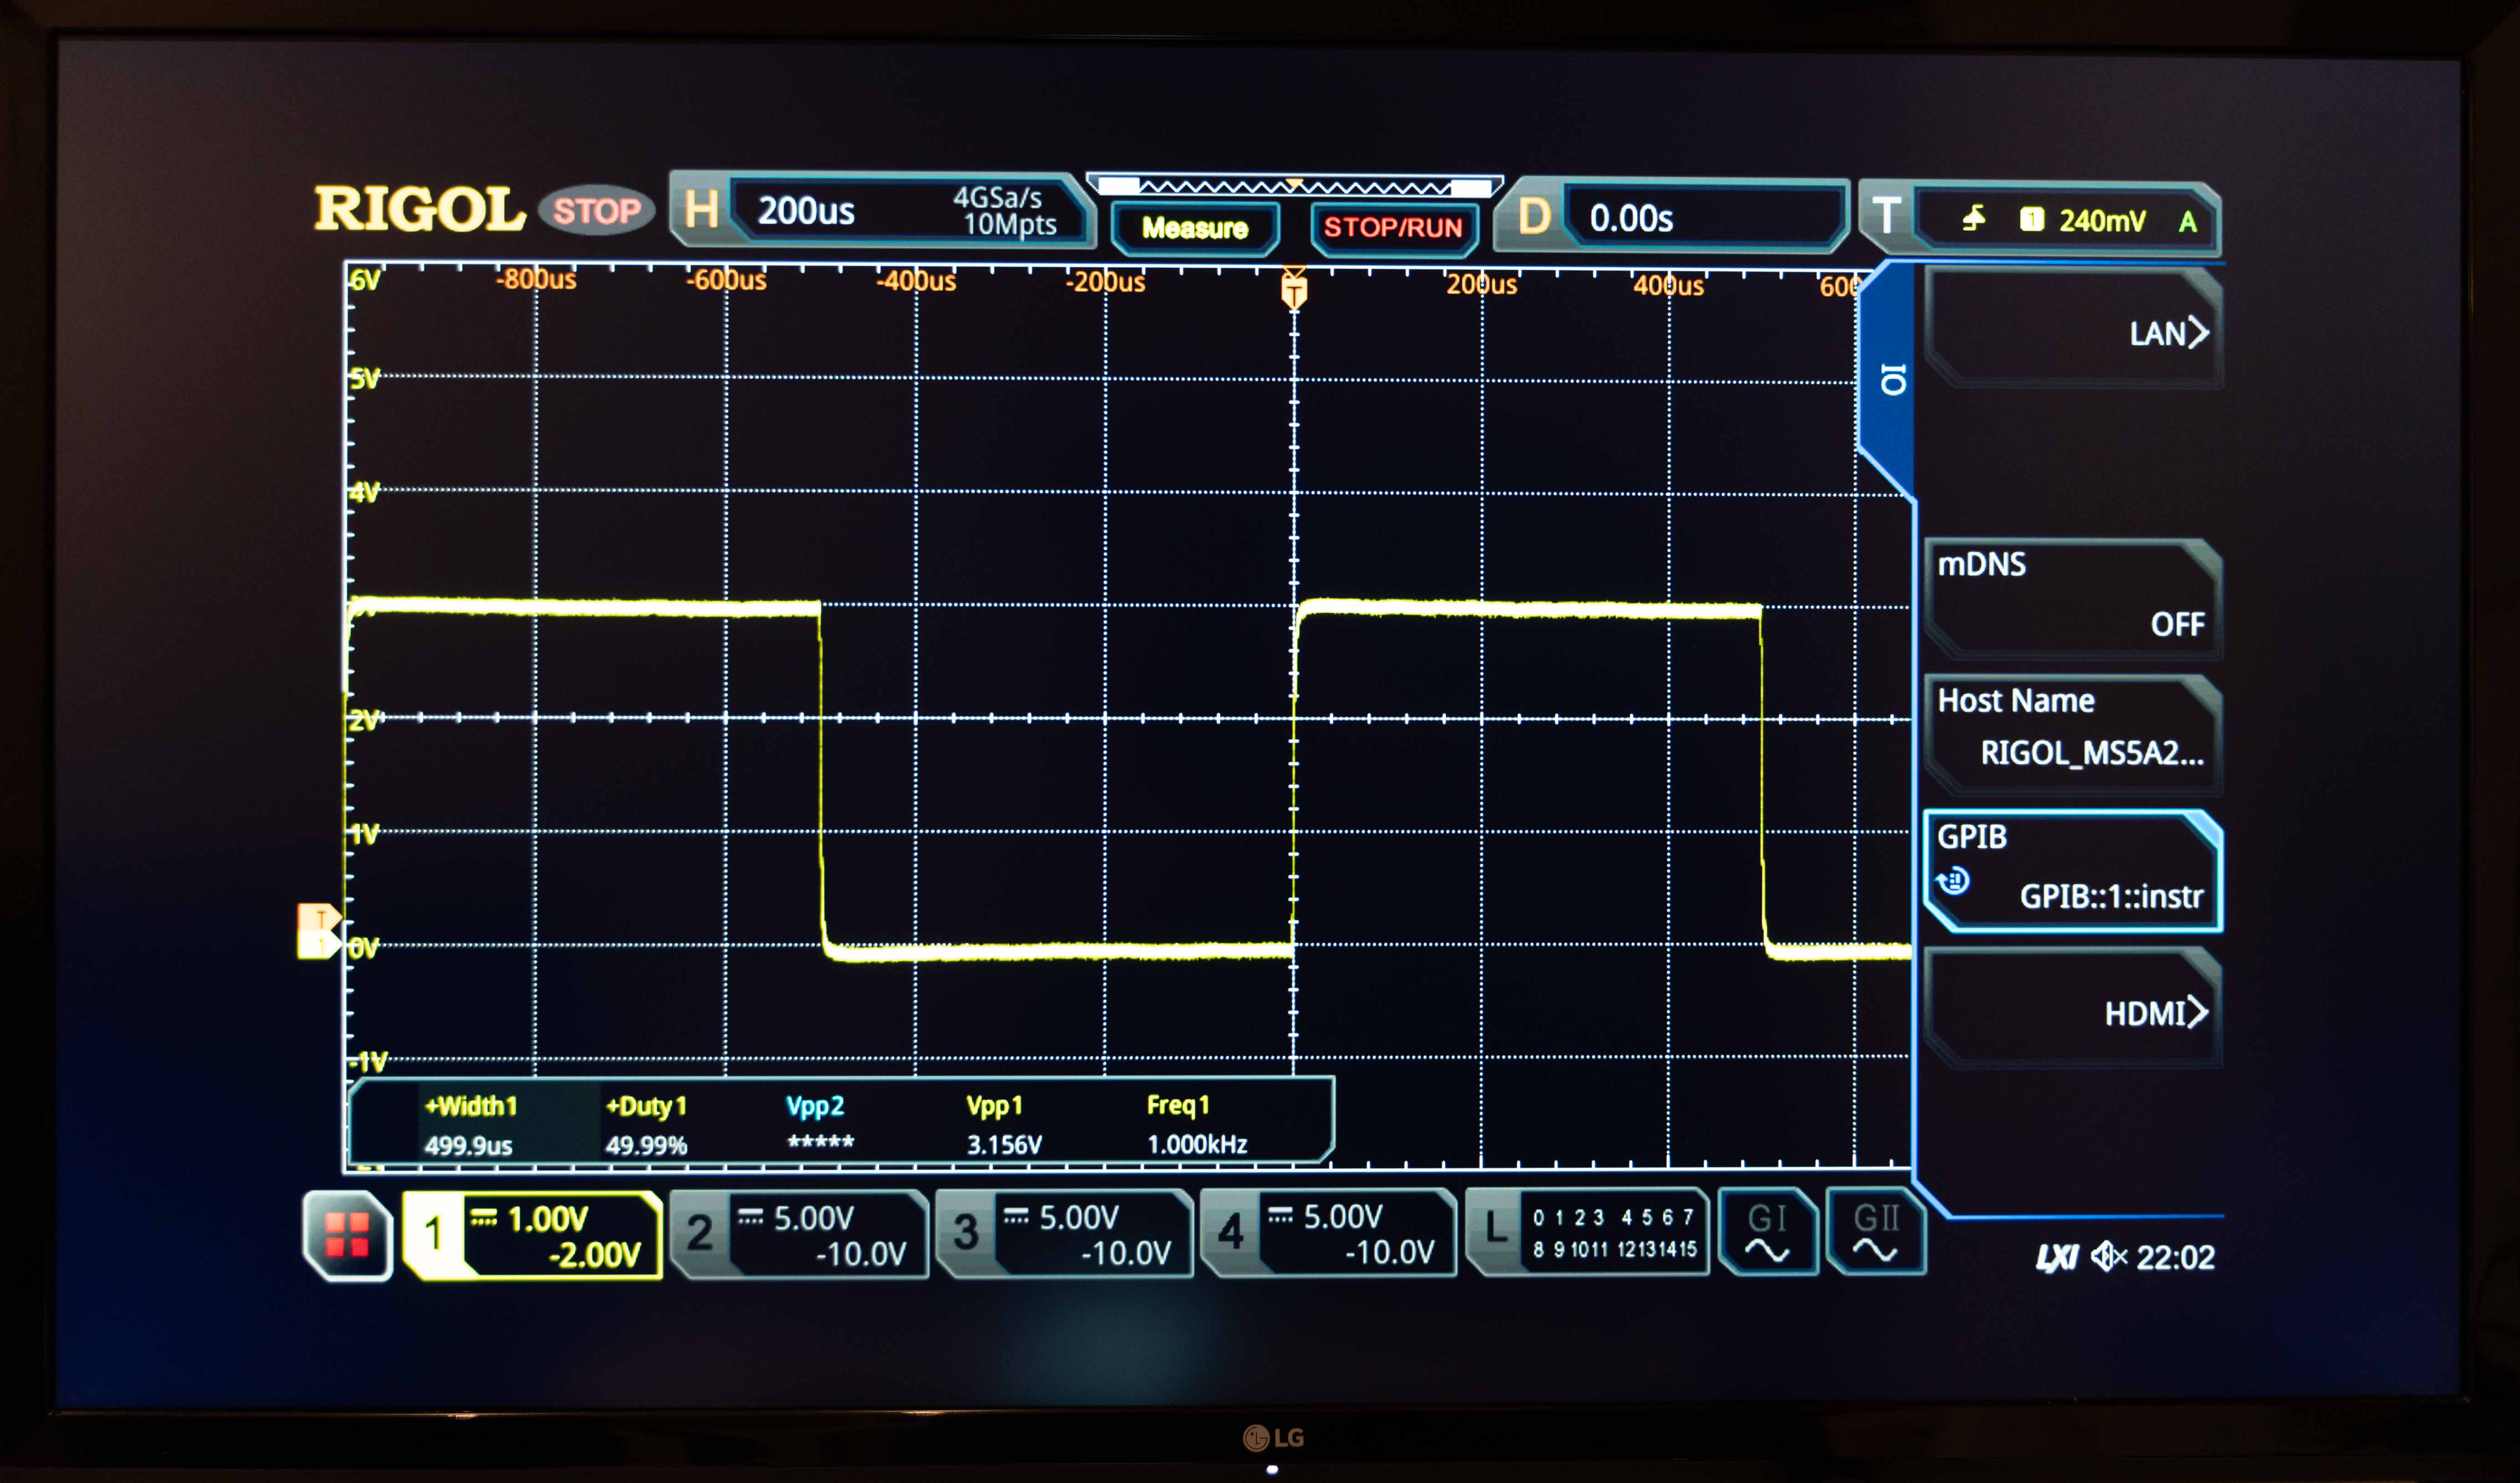Image resolution: width=2520 pixels, height=1483 pixels.
Task: Open GI waveform generator
Action: coord(1767,1231)
